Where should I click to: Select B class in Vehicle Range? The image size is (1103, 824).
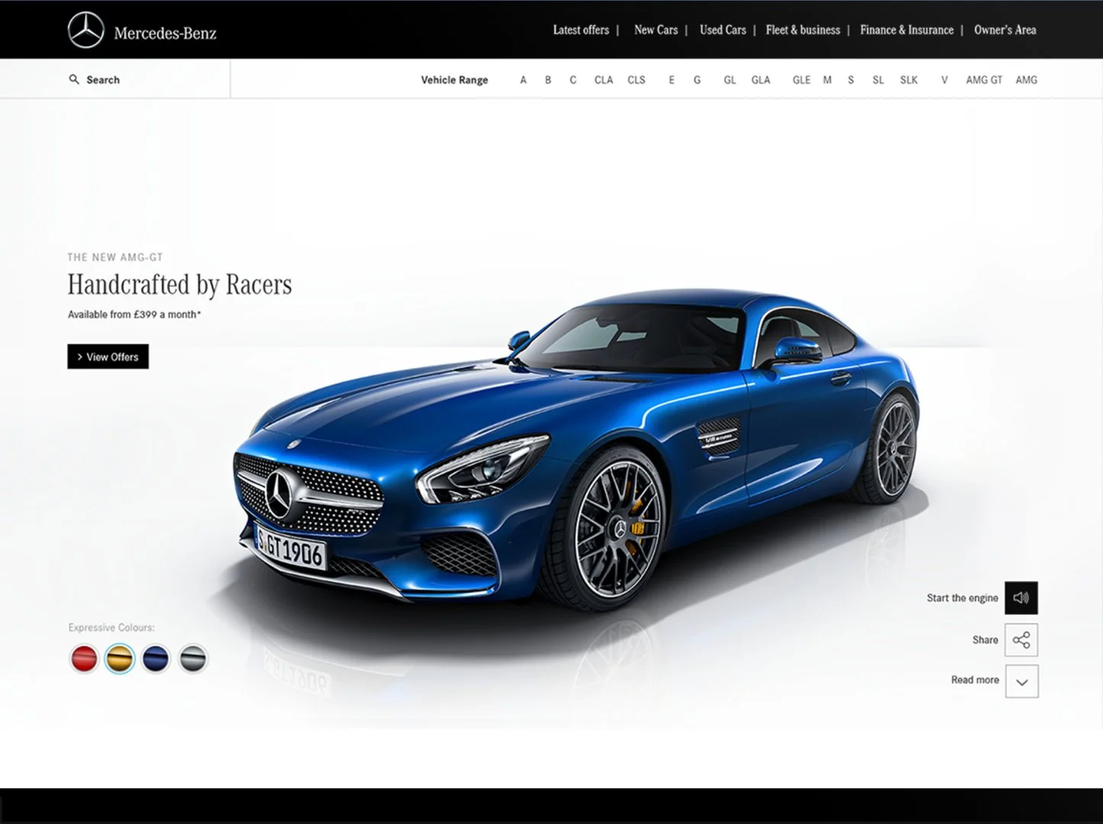click(548, 80)
